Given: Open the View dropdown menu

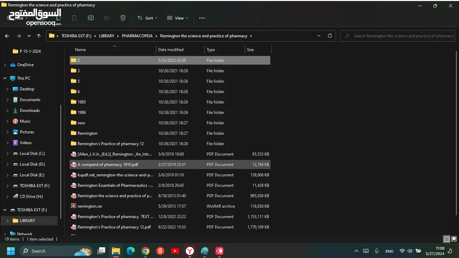Looking at the screenshot, I should pyautogui.click(x=177, y=18).
